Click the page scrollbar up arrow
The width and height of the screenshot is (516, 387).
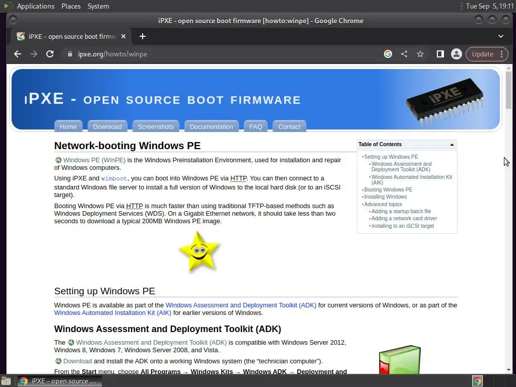(508, 68)
